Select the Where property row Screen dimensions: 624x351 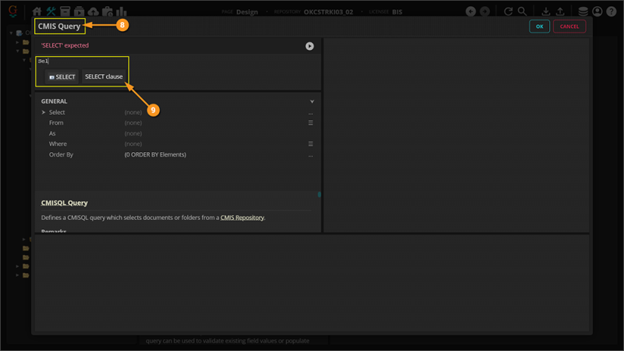[178, 144]
